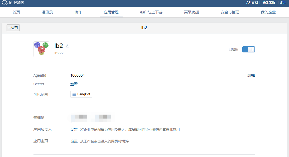Click 查看 to view the Secret
Image resolution: width=289 pixels, height=157 pixels.
74,84
